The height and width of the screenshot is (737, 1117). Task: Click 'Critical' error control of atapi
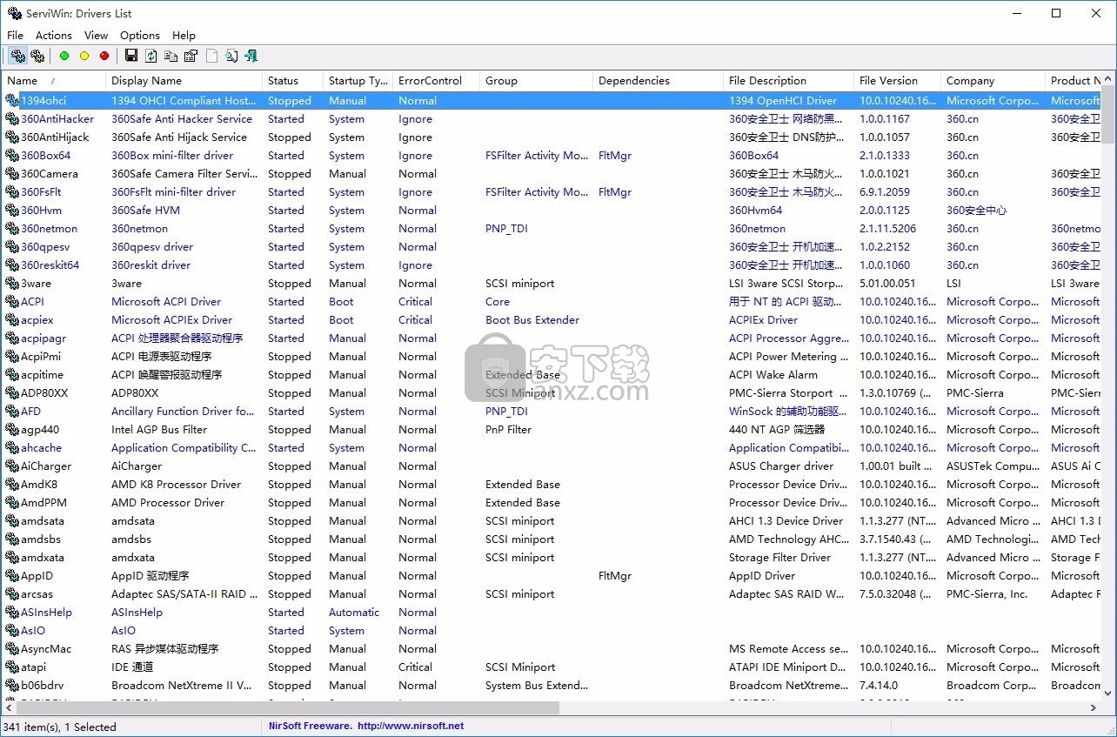pos(415,667)
